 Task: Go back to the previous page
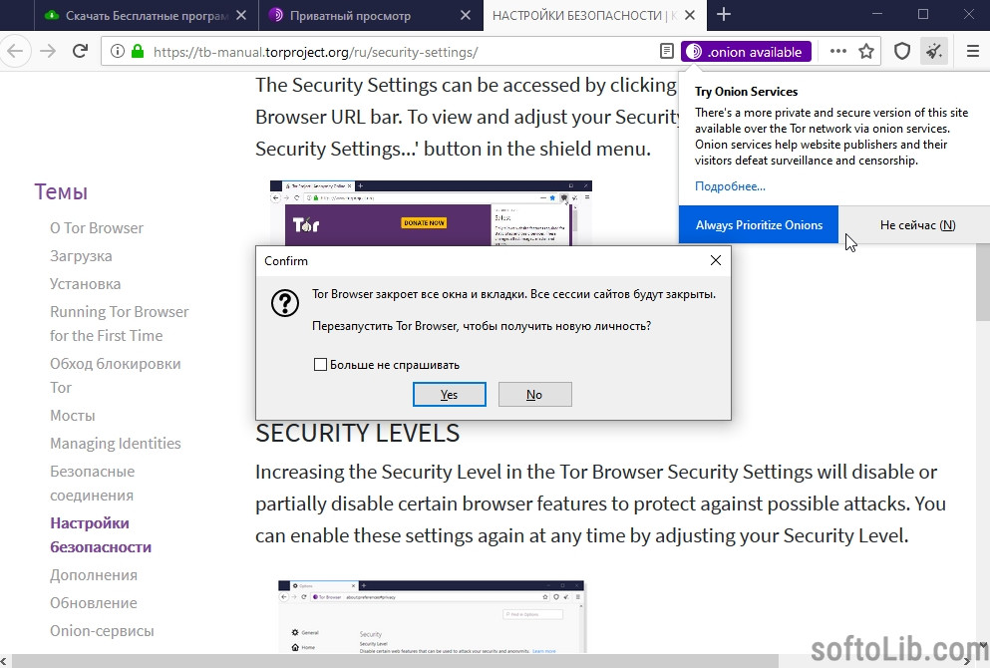(x=15, y=51)
